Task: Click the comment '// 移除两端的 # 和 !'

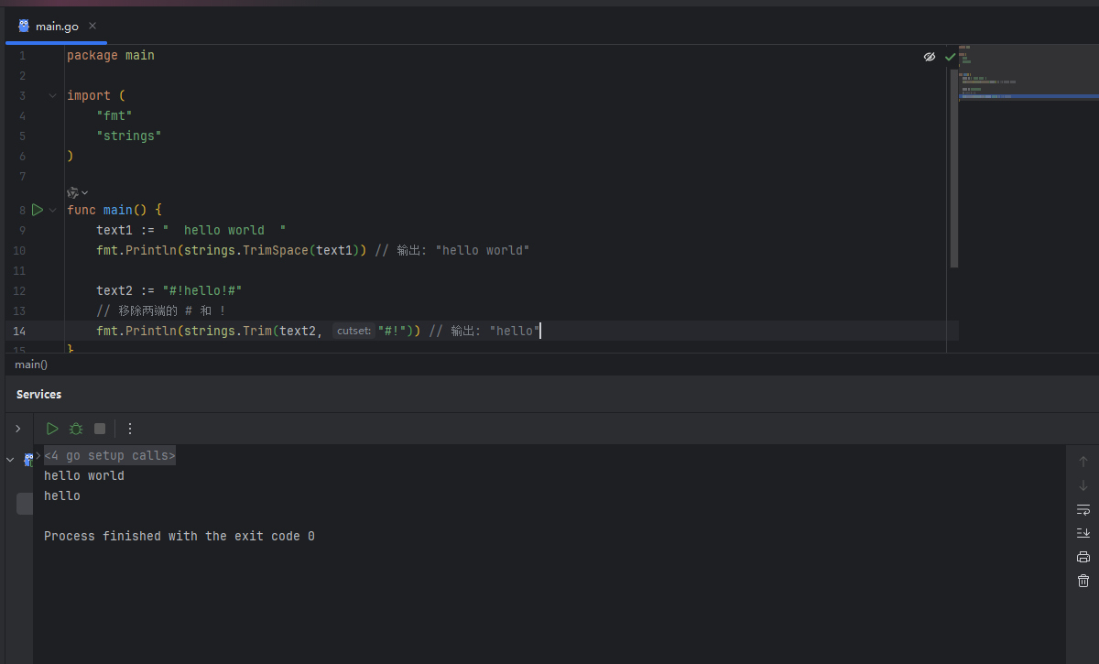Action: tap(161, 310)
